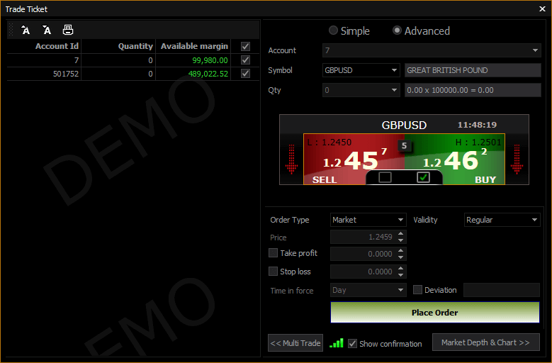This screenshot has width=552, height=363.
Task: Click the print icon in the toolbar
Action: coord(68,30)
